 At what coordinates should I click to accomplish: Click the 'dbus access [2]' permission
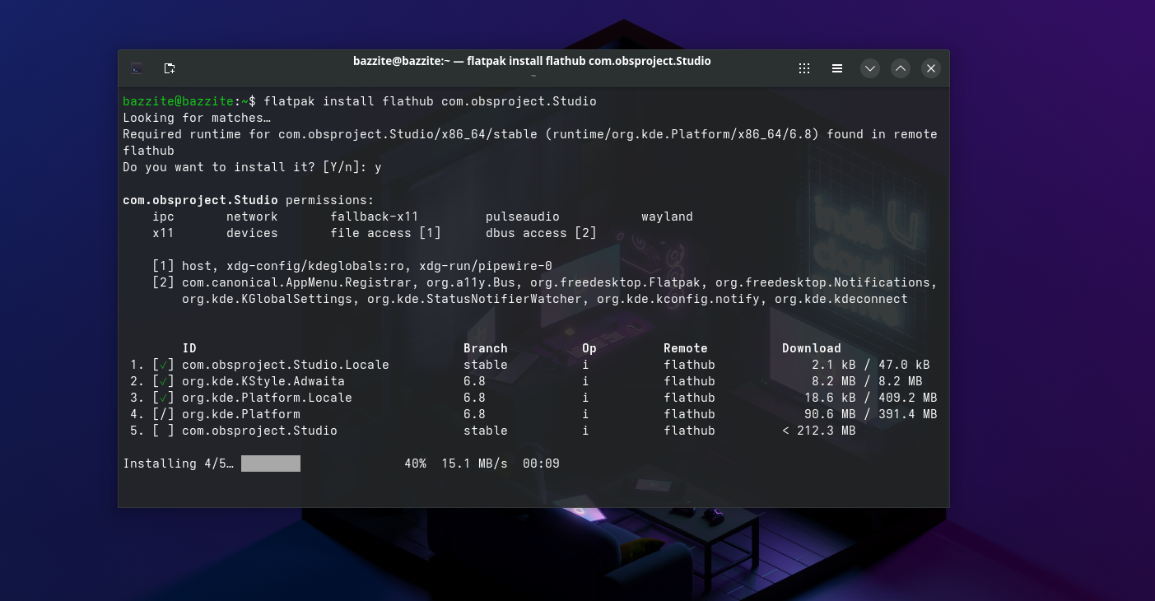coord(541,233)
